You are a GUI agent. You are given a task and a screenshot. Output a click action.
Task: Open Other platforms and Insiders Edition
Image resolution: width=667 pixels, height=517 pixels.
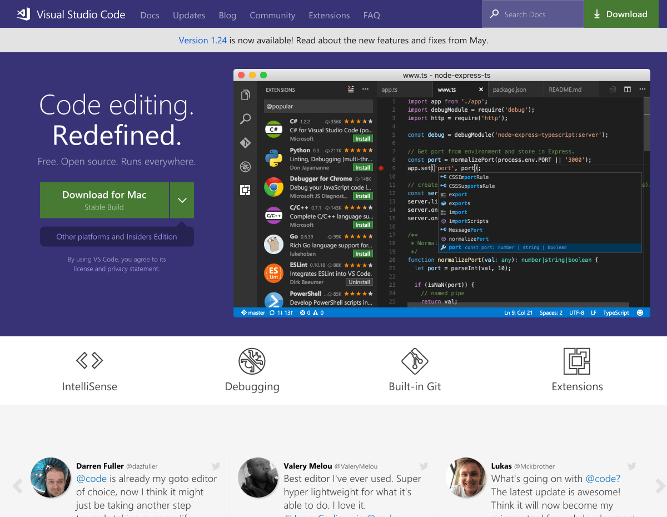[117, 236]
